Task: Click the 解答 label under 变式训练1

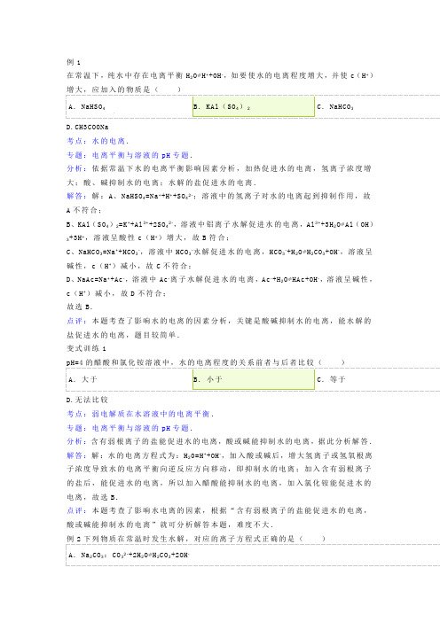Action: point(75,455)
